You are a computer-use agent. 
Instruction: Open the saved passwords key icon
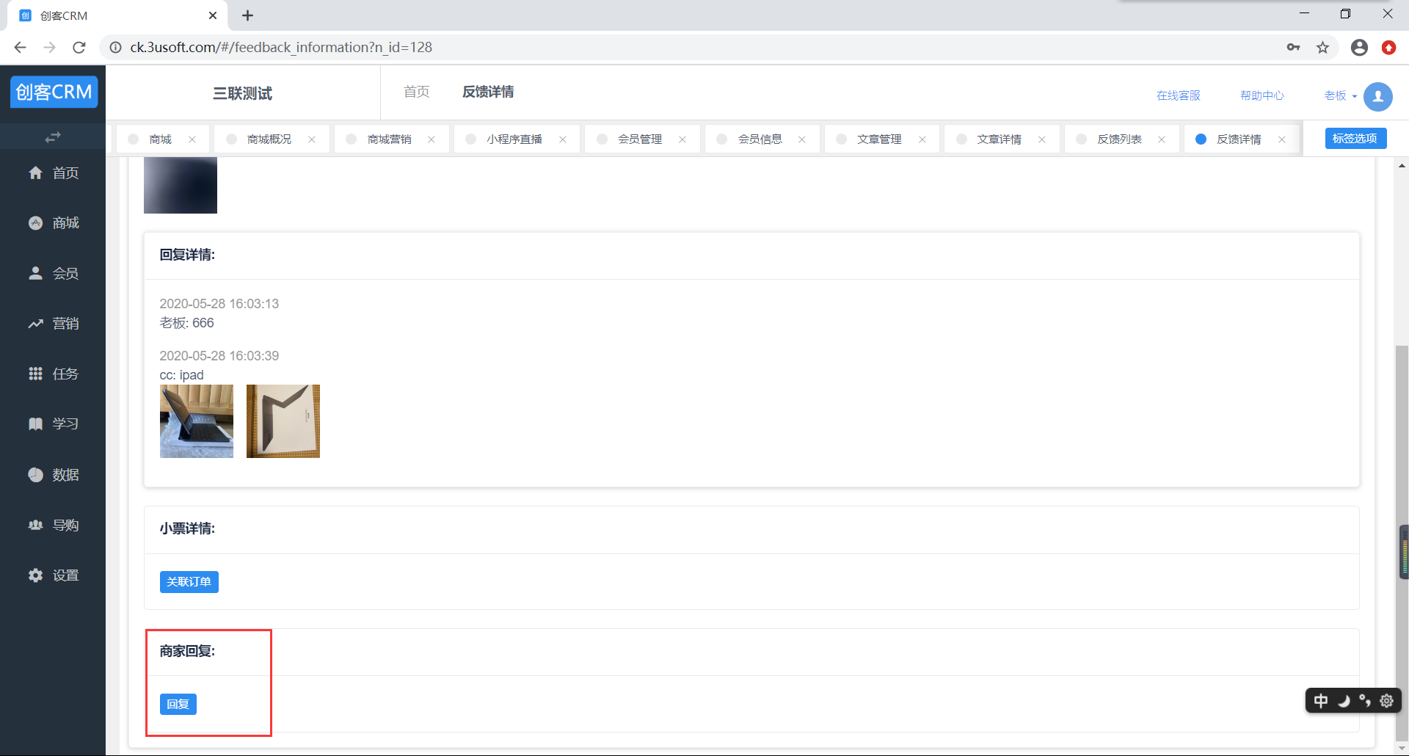pos(1293,48)
